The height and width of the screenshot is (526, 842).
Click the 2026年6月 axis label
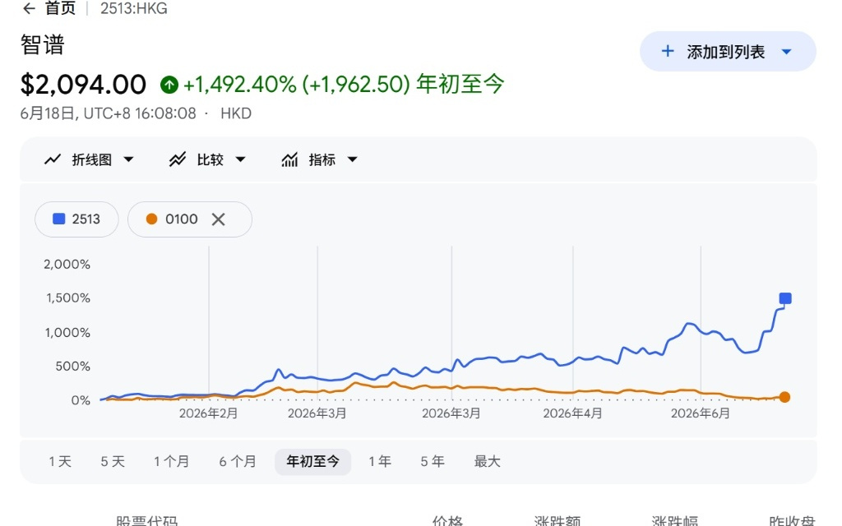[x=701, y=413]
